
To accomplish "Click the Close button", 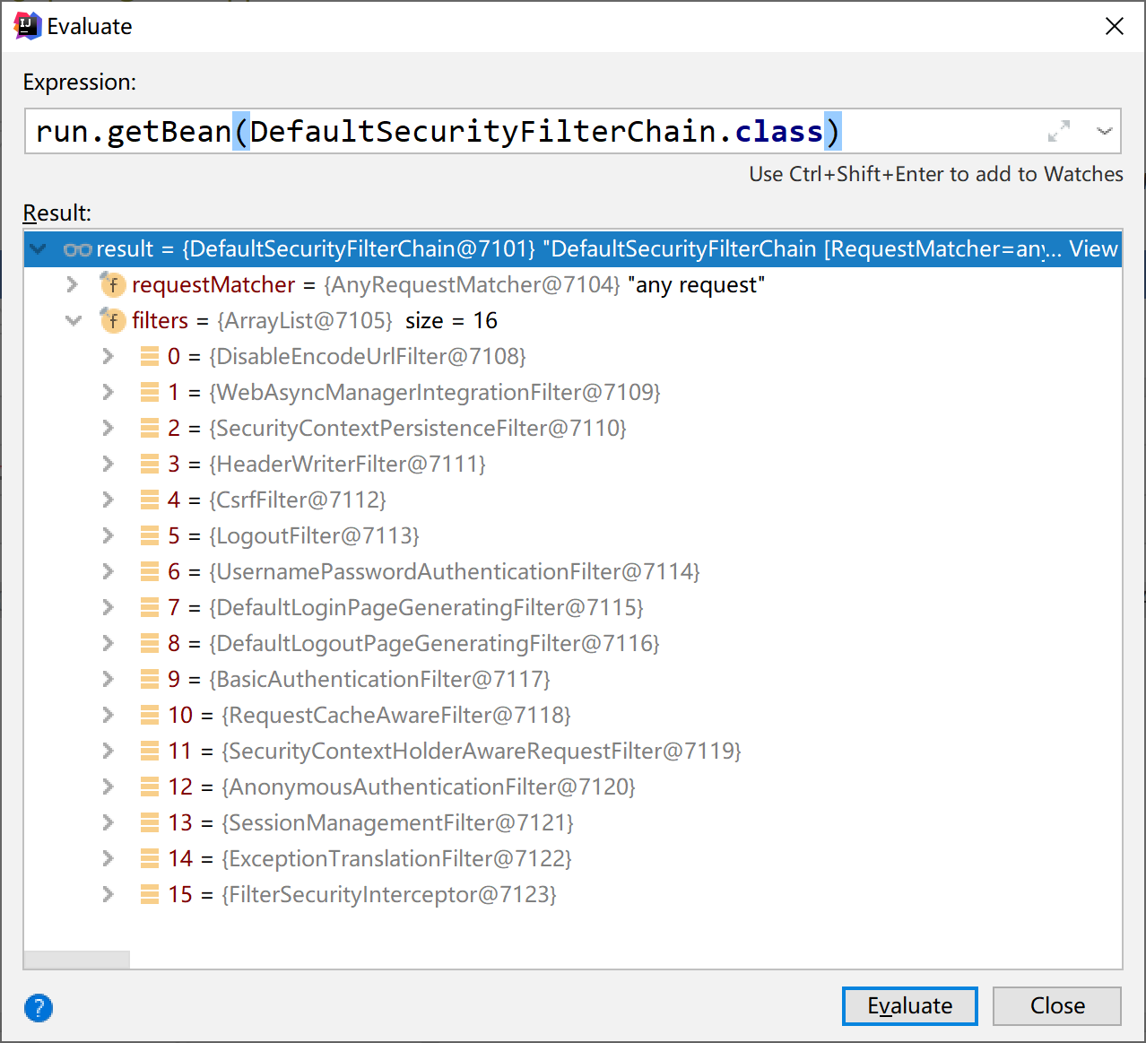I will click(x=1056, y=1005).
